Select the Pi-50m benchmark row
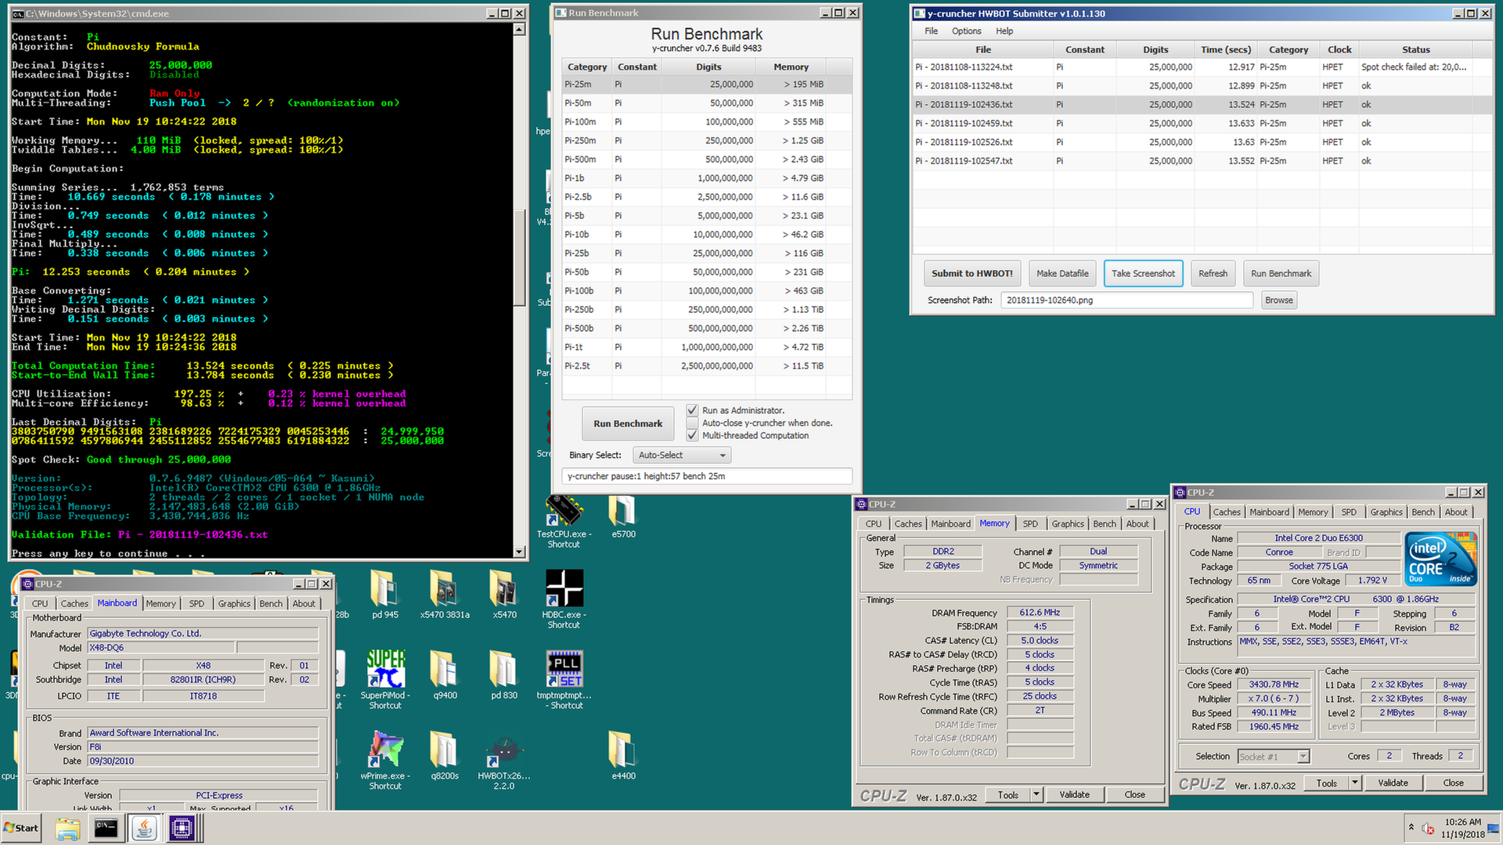This screenshot has width=1503, height=845. click(x=707, y=103)
